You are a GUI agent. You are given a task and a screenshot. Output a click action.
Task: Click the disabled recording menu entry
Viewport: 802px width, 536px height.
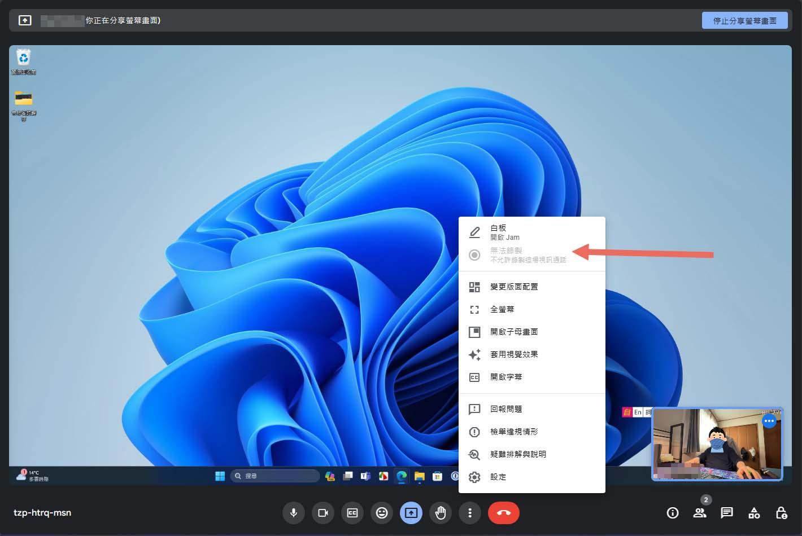coord(532,255)
